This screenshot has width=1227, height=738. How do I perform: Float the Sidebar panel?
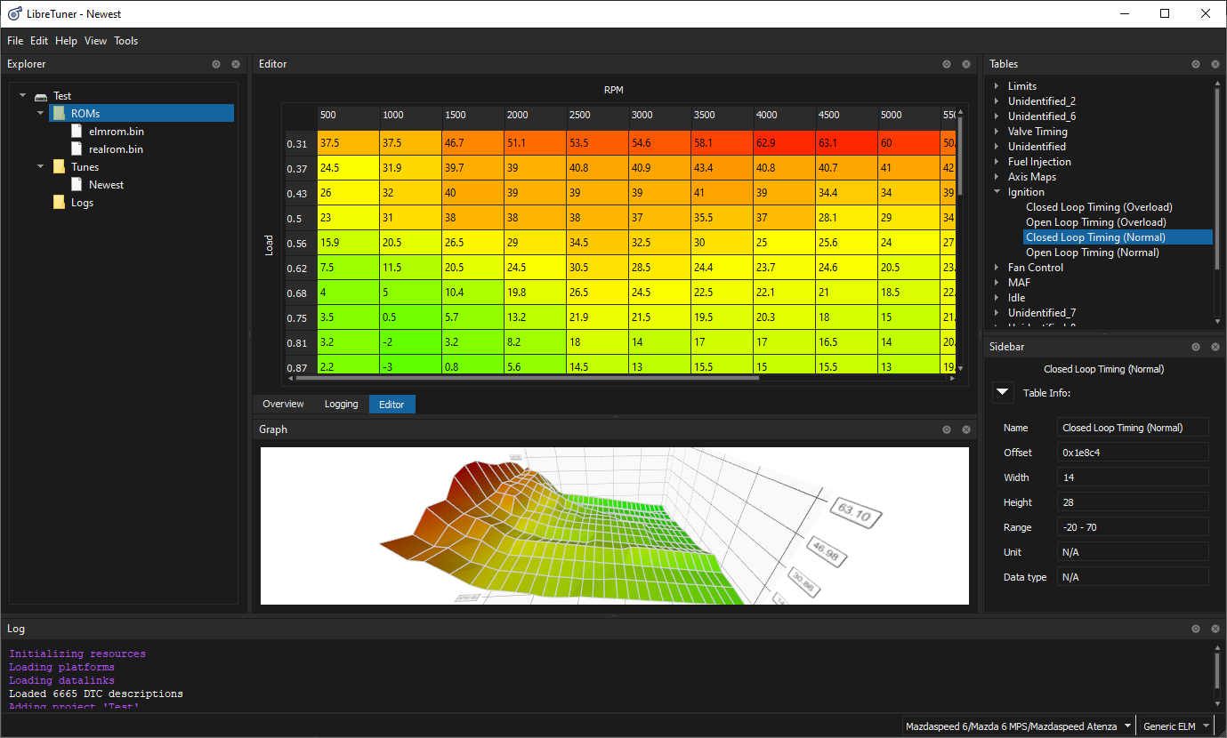(x=1196, y=347)
